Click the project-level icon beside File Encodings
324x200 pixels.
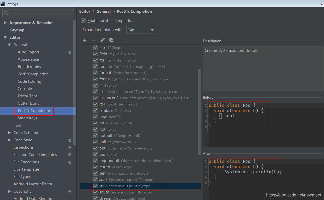pyautogui.click(x=70, y=162)
